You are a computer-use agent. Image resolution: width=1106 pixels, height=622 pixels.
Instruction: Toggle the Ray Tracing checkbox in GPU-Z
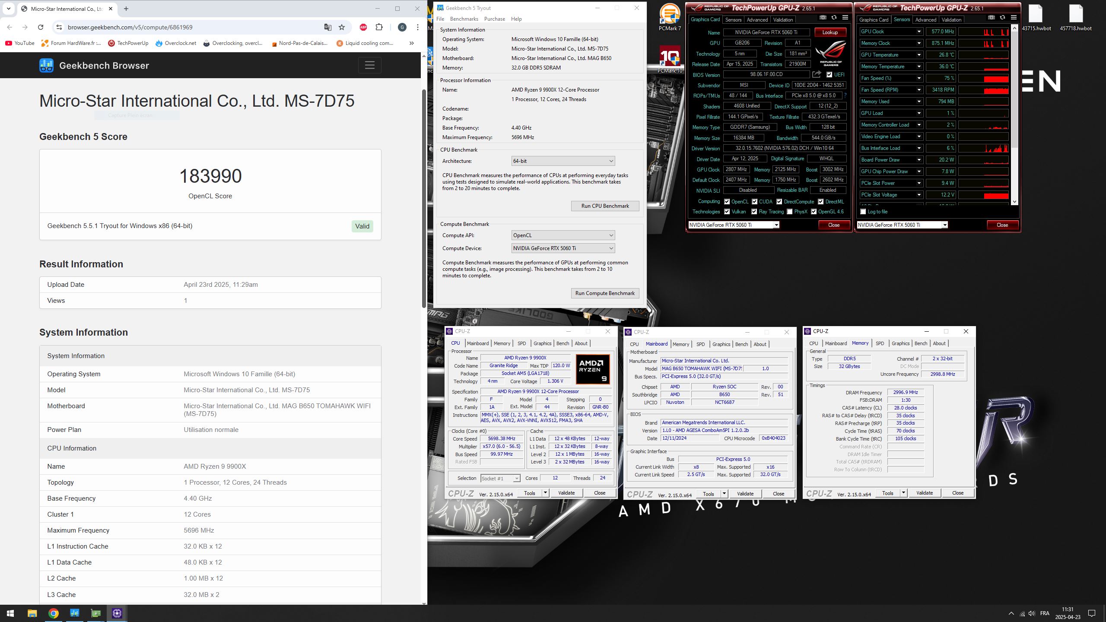[x=754, y=212]
